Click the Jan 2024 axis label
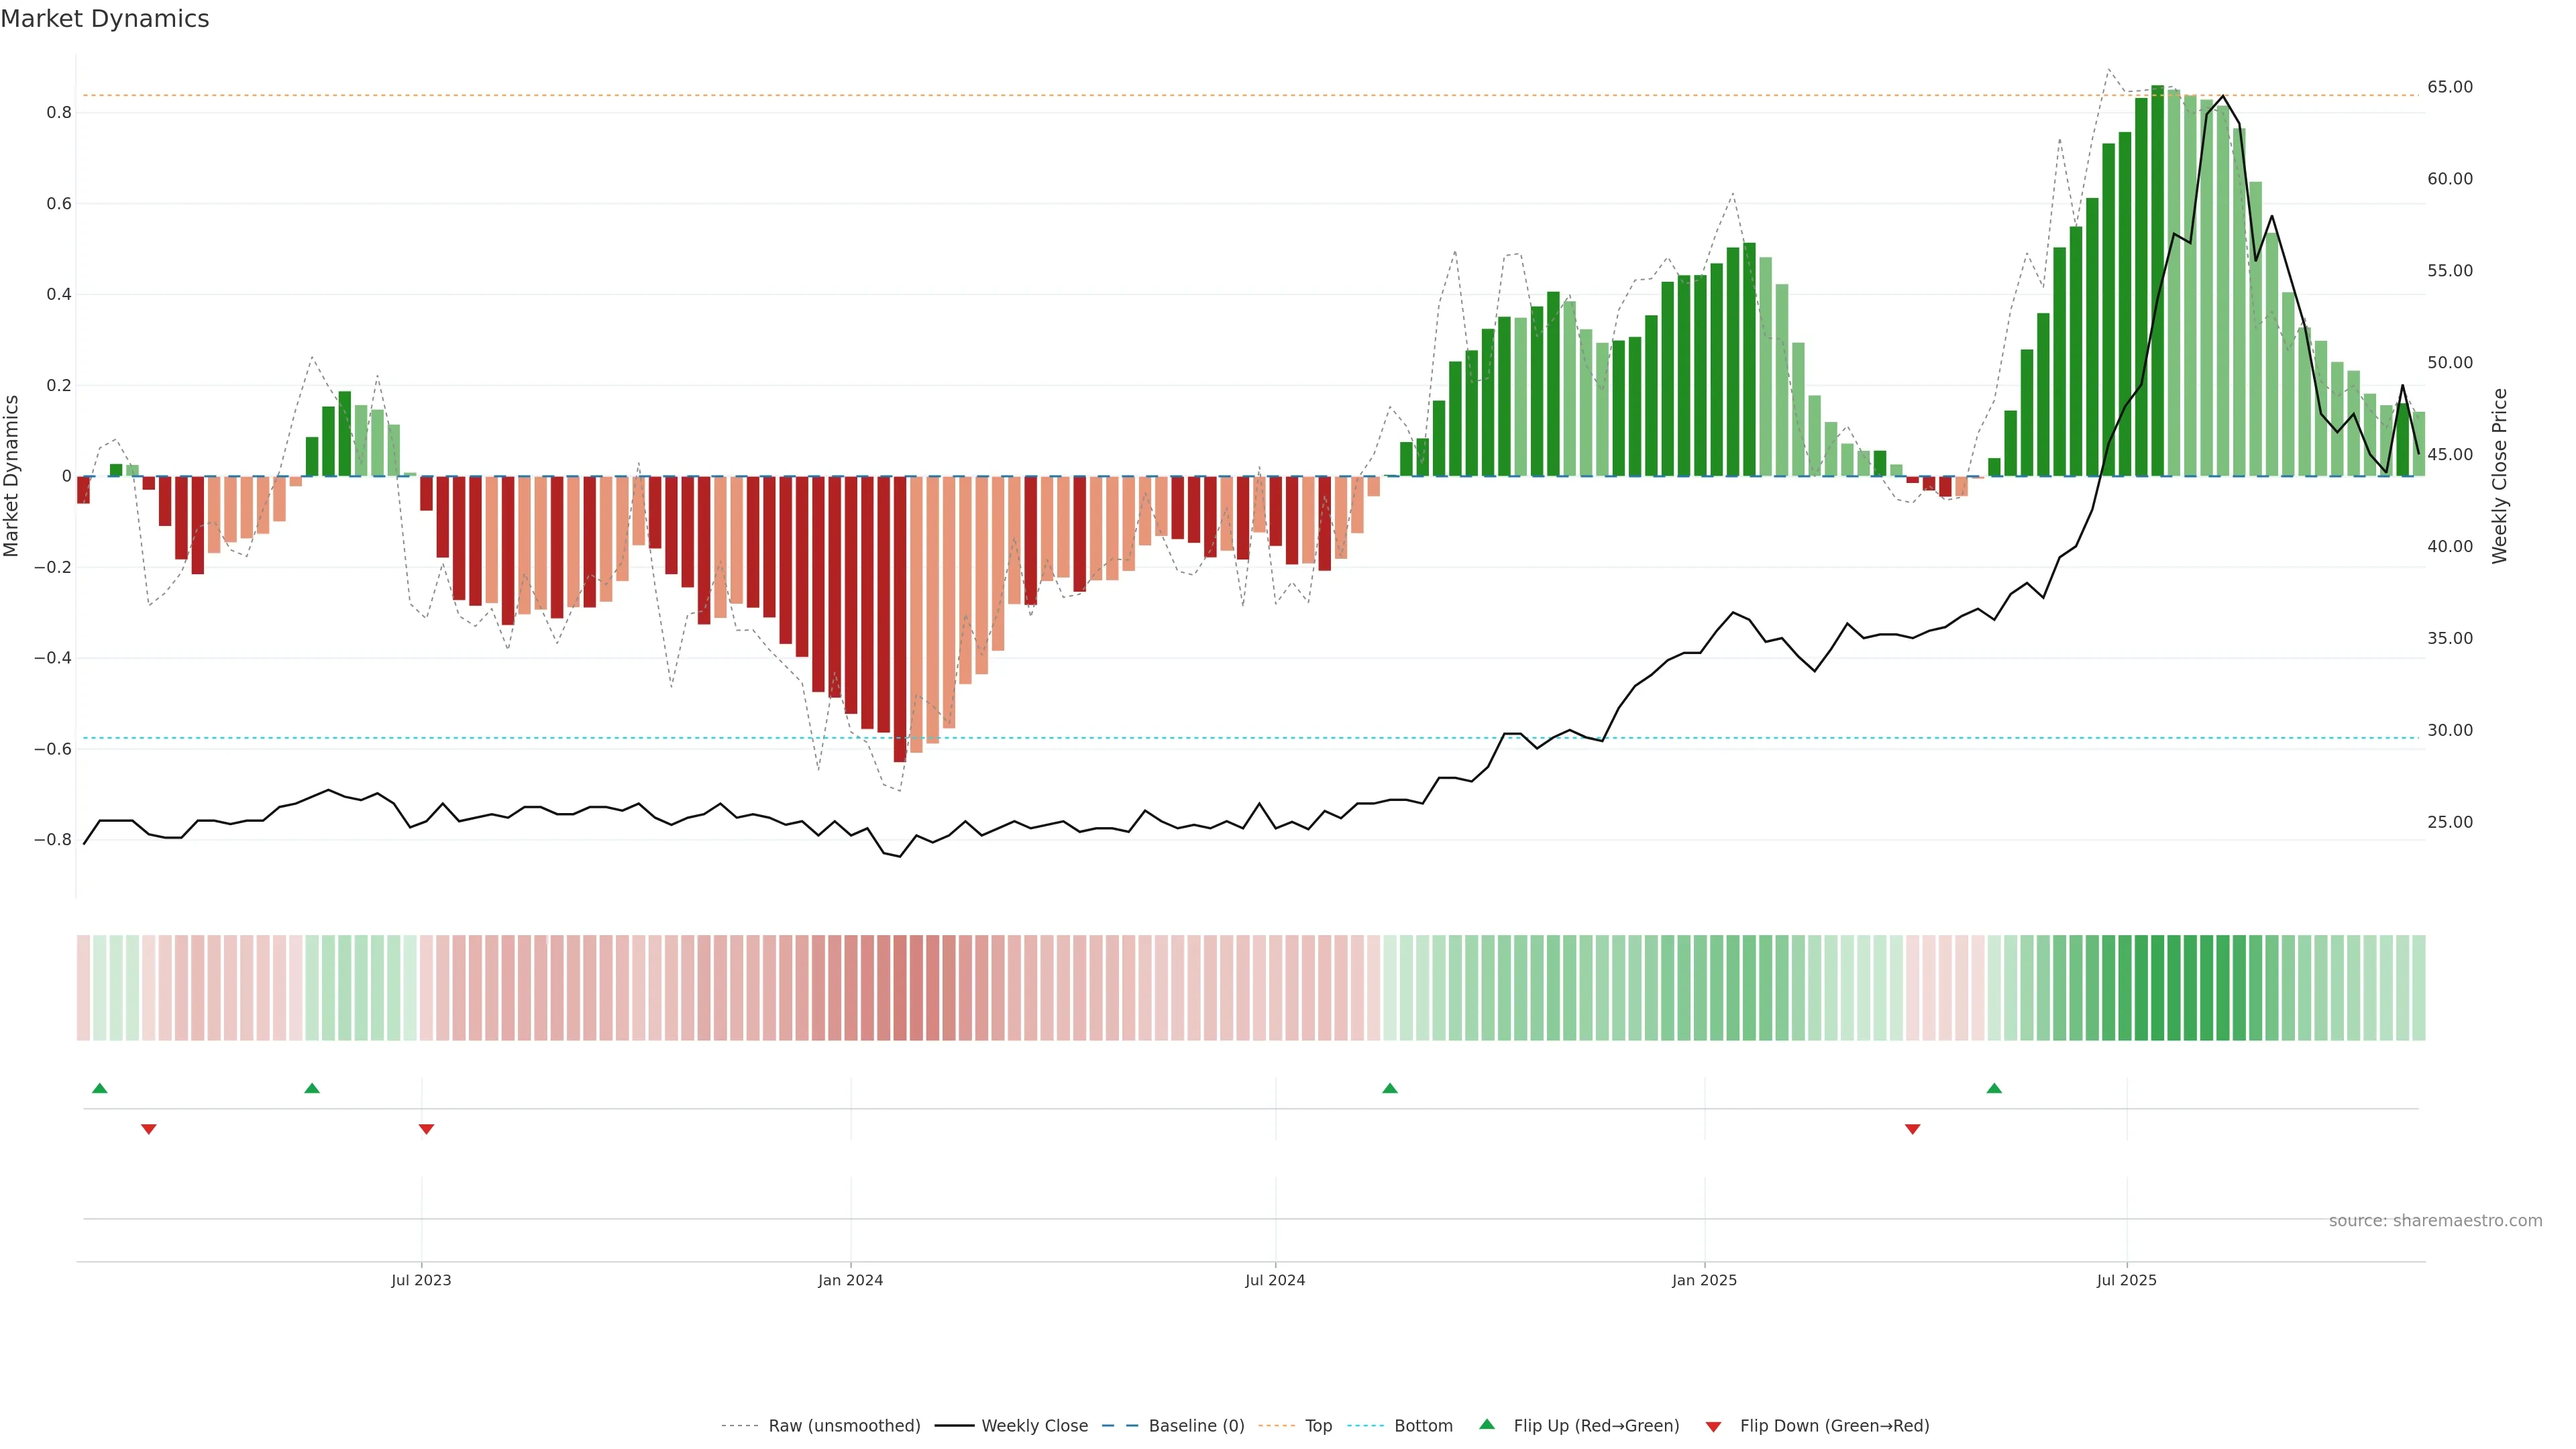 click(850, 1280)
